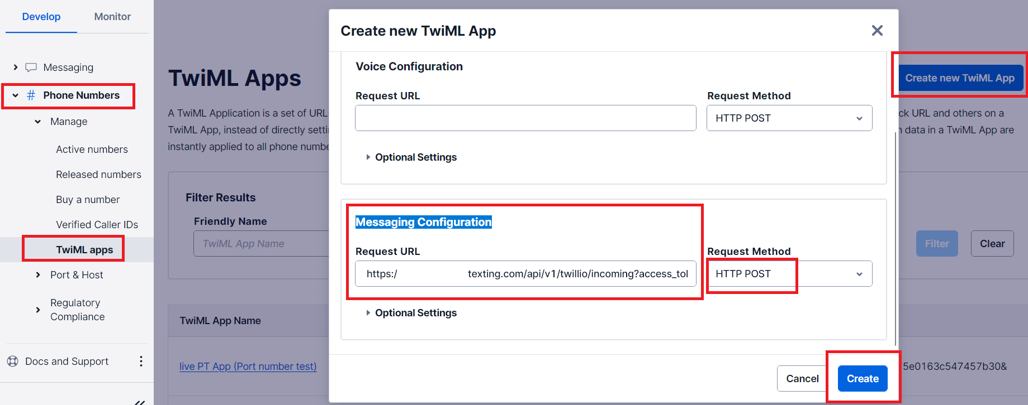Expand the Messaging section chevron
The height and width of the screenshot is (405, 1028).
(x=16, y=67)
